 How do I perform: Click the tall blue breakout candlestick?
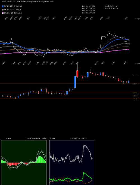click(x=75, y=82)
